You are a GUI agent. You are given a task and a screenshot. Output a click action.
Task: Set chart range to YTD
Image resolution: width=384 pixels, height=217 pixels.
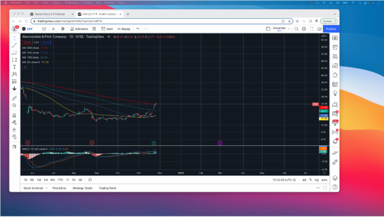60,179
